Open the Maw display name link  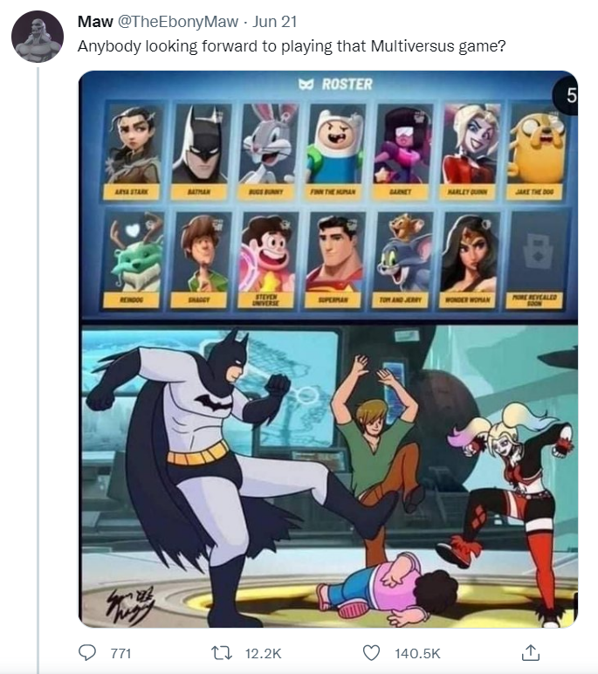pyautogui.click(x=95, y=22)
